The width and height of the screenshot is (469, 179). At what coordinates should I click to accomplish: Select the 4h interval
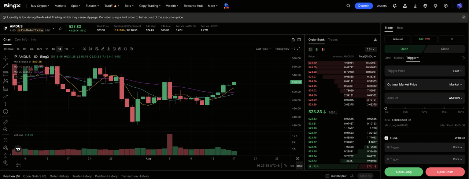[x=53, y=49]
